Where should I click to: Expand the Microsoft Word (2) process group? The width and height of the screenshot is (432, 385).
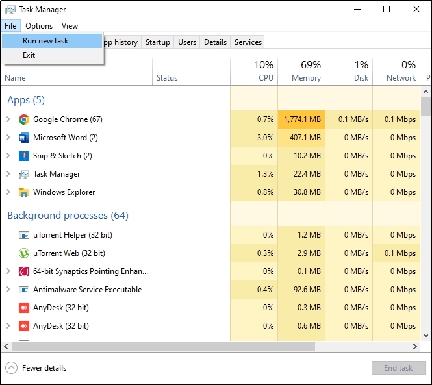click(x=8, y=138)
